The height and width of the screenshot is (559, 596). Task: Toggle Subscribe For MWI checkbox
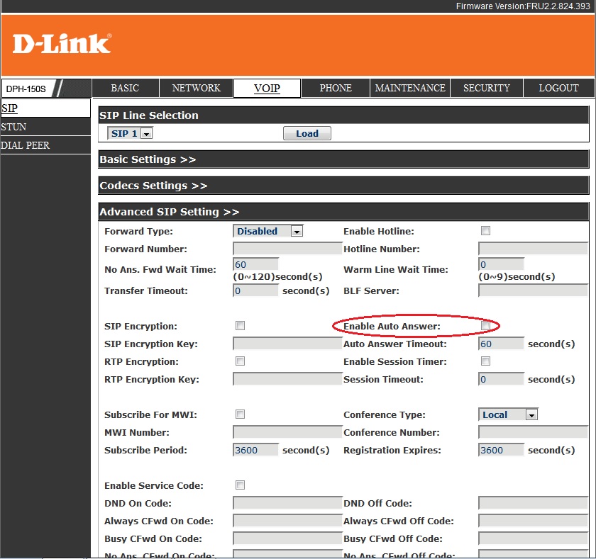(x=241, y=414)
